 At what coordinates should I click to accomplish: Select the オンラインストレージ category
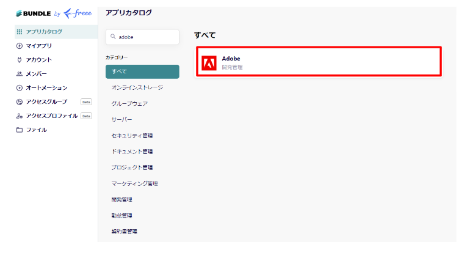pos(137,87)
